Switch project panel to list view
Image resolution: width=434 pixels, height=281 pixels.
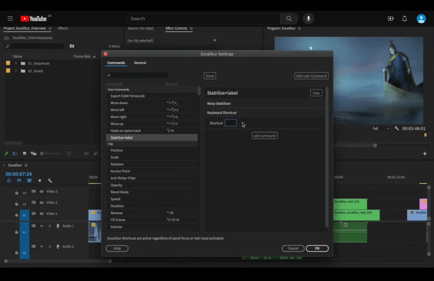(x=15, y=154)
